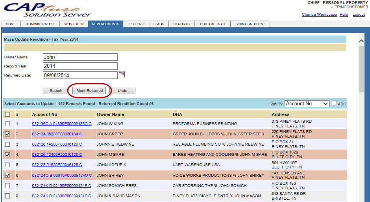
Task: Check the select-all checkbox in table header
Action: 7,114
